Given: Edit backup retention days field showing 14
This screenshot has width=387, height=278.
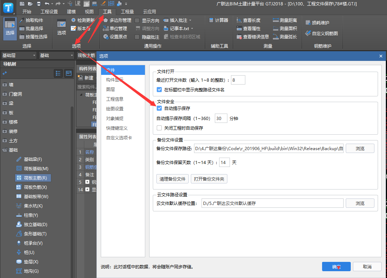Looking at the screenshot, I should (x=225, y=162).
